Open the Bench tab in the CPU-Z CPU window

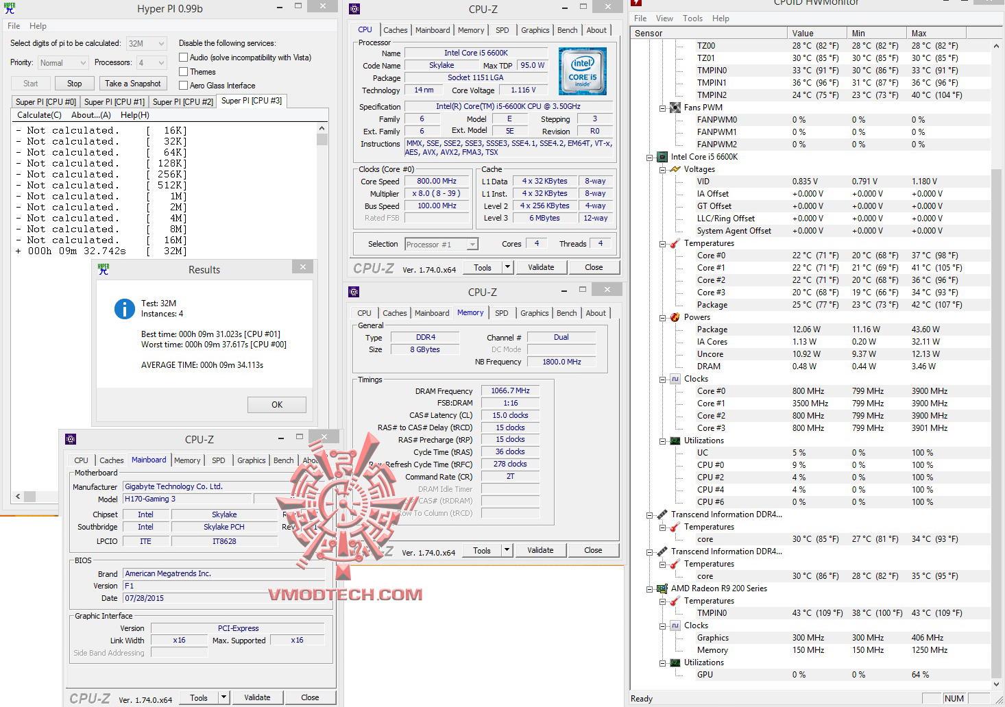click(567, 30)
